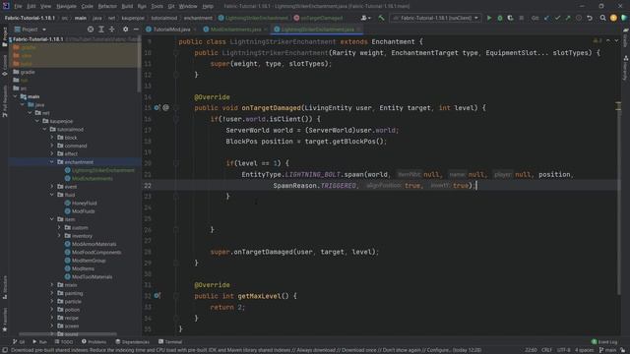
Task: Click the CRLF line separator in status bar
Action: 547,350
